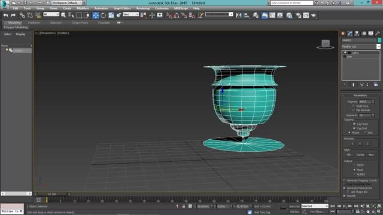383x215 pixels.
Task: Click the Render Production teapot icon
Action: pos(314,16)
